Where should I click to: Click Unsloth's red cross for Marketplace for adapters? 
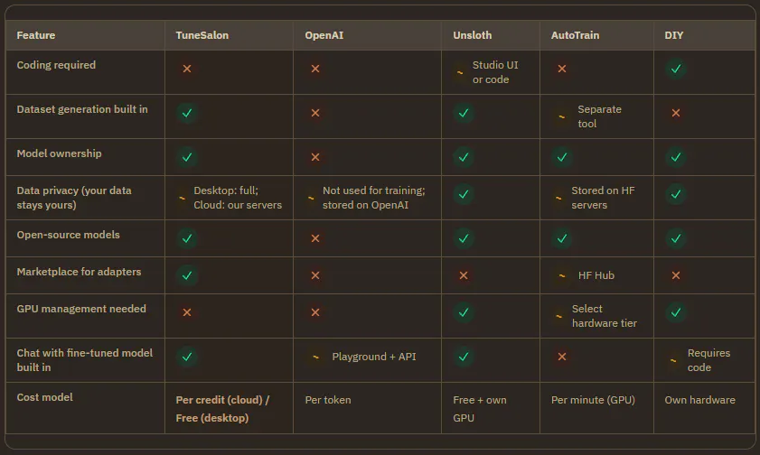(464, 275)
